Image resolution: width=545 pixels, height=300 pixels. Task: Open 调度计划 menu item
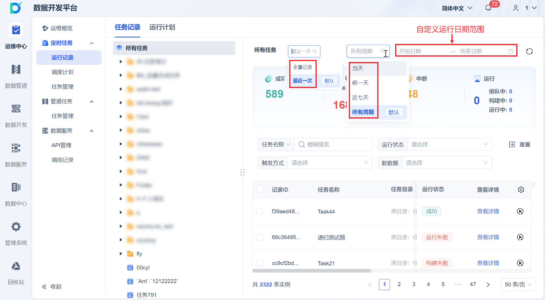[62, 72]
